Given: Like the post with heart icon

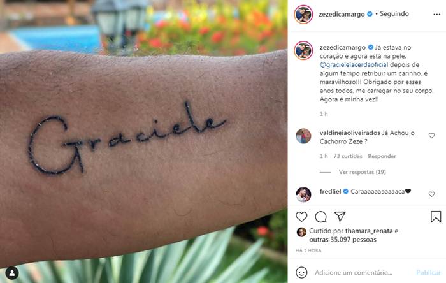Looking at the screenshot, I should 301,217.
